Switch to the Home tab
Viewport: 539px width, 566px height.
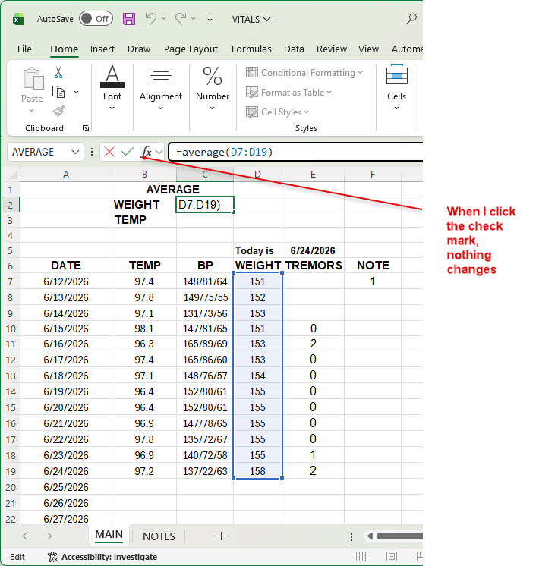[x=64, y=49]
